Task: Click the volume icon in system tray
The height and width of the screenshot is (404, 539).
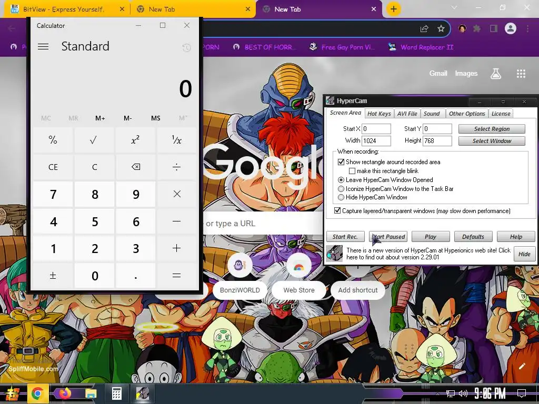Action: point(463,393)
